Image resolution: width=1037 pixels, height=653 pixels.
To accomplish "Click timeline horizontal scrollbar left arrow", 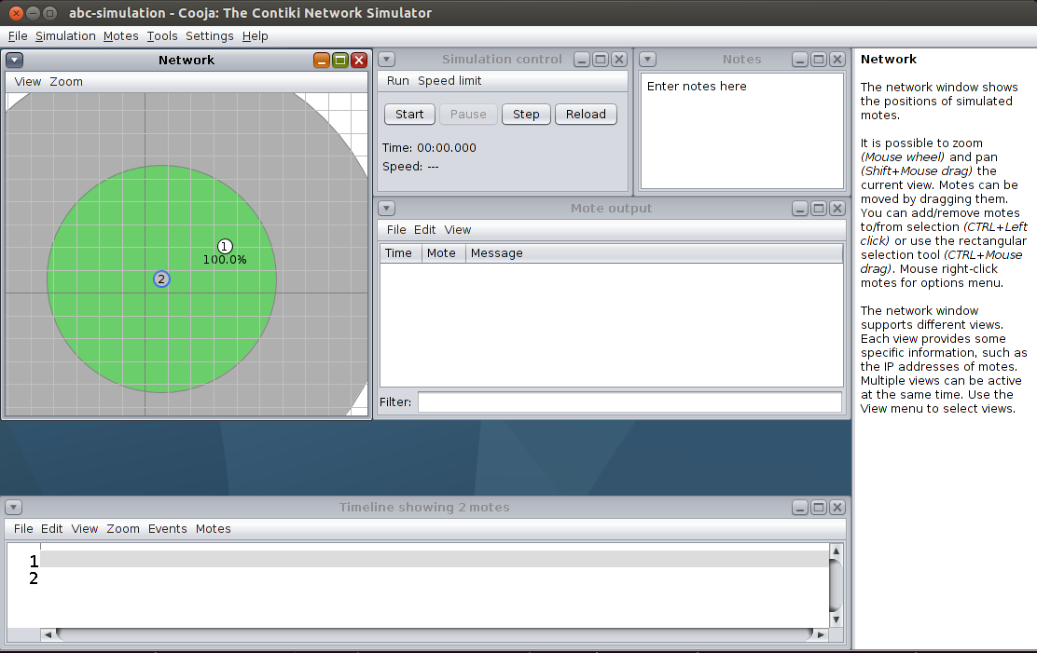I will [48, 634].
